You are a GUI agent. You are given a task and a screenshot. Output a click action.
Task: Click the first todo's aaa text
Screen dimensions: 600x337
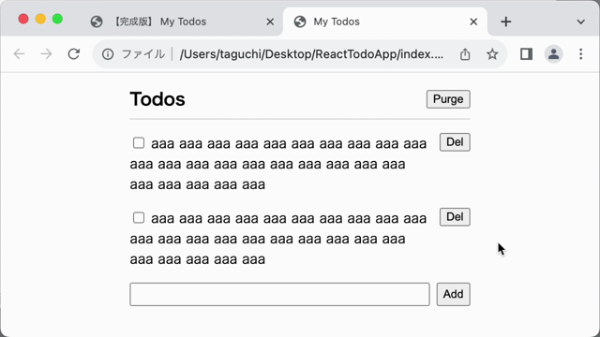click(x=278, y=165)
